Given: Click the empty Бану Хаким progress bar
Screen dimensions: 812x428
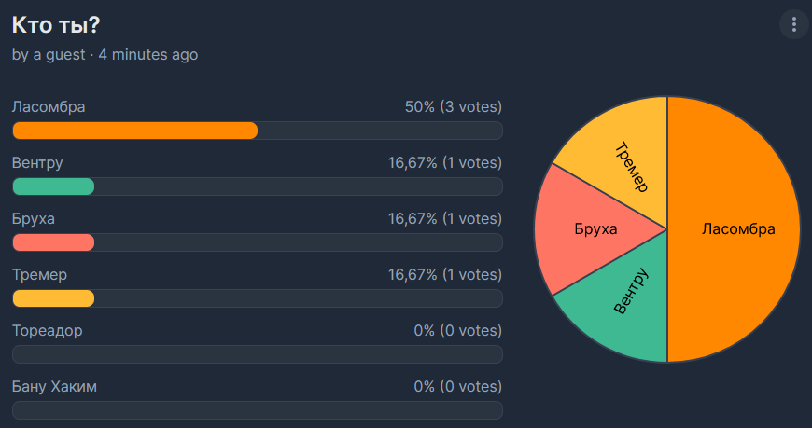Looking at the screenshot, I should click(x=258, y=410).
